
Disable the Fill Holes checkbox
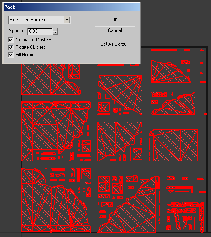tap(11, 55)
